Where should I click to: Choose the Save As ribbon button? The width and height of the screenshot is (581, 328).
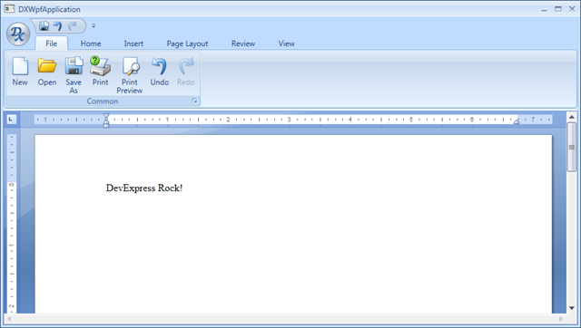74,75
